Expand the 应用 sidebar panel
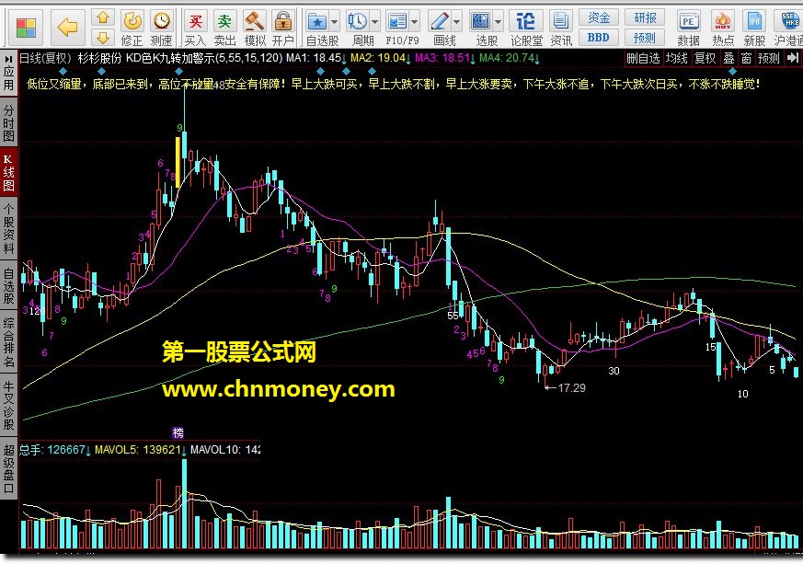Viewport: 803px width, 564px height. [8, 73]
